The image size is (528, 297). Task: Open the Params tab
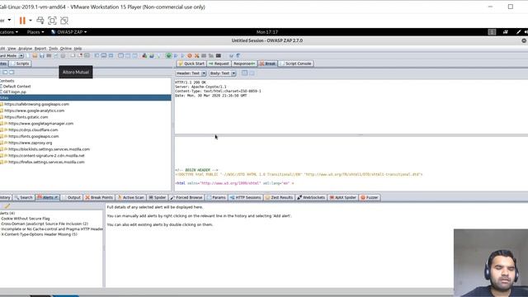click(216, 197)
